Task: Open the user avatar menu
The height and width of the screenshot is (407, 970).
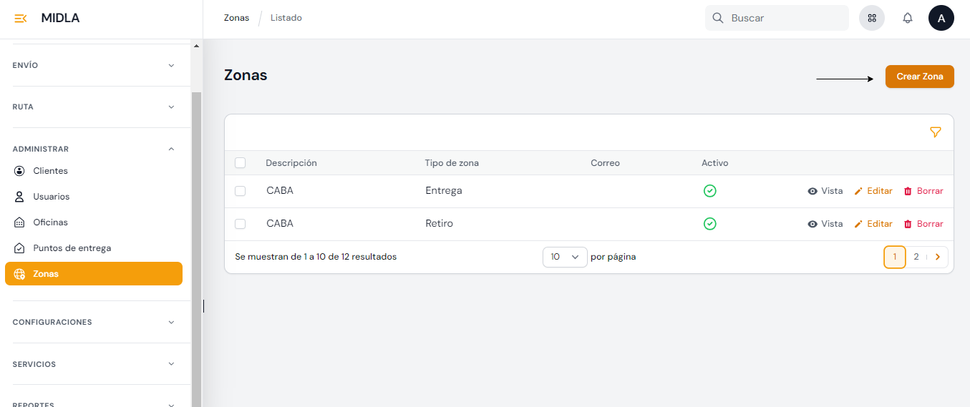Action: (x=941, y=19)
